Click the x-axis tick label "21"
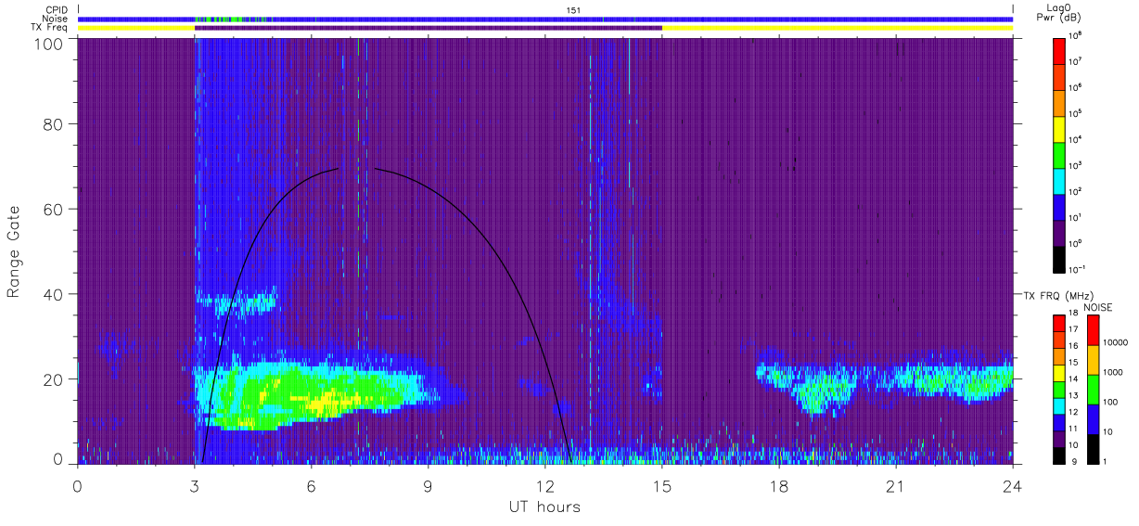Image resolution: width=1139 pixels, height=526 pixels. coord(895,486)
